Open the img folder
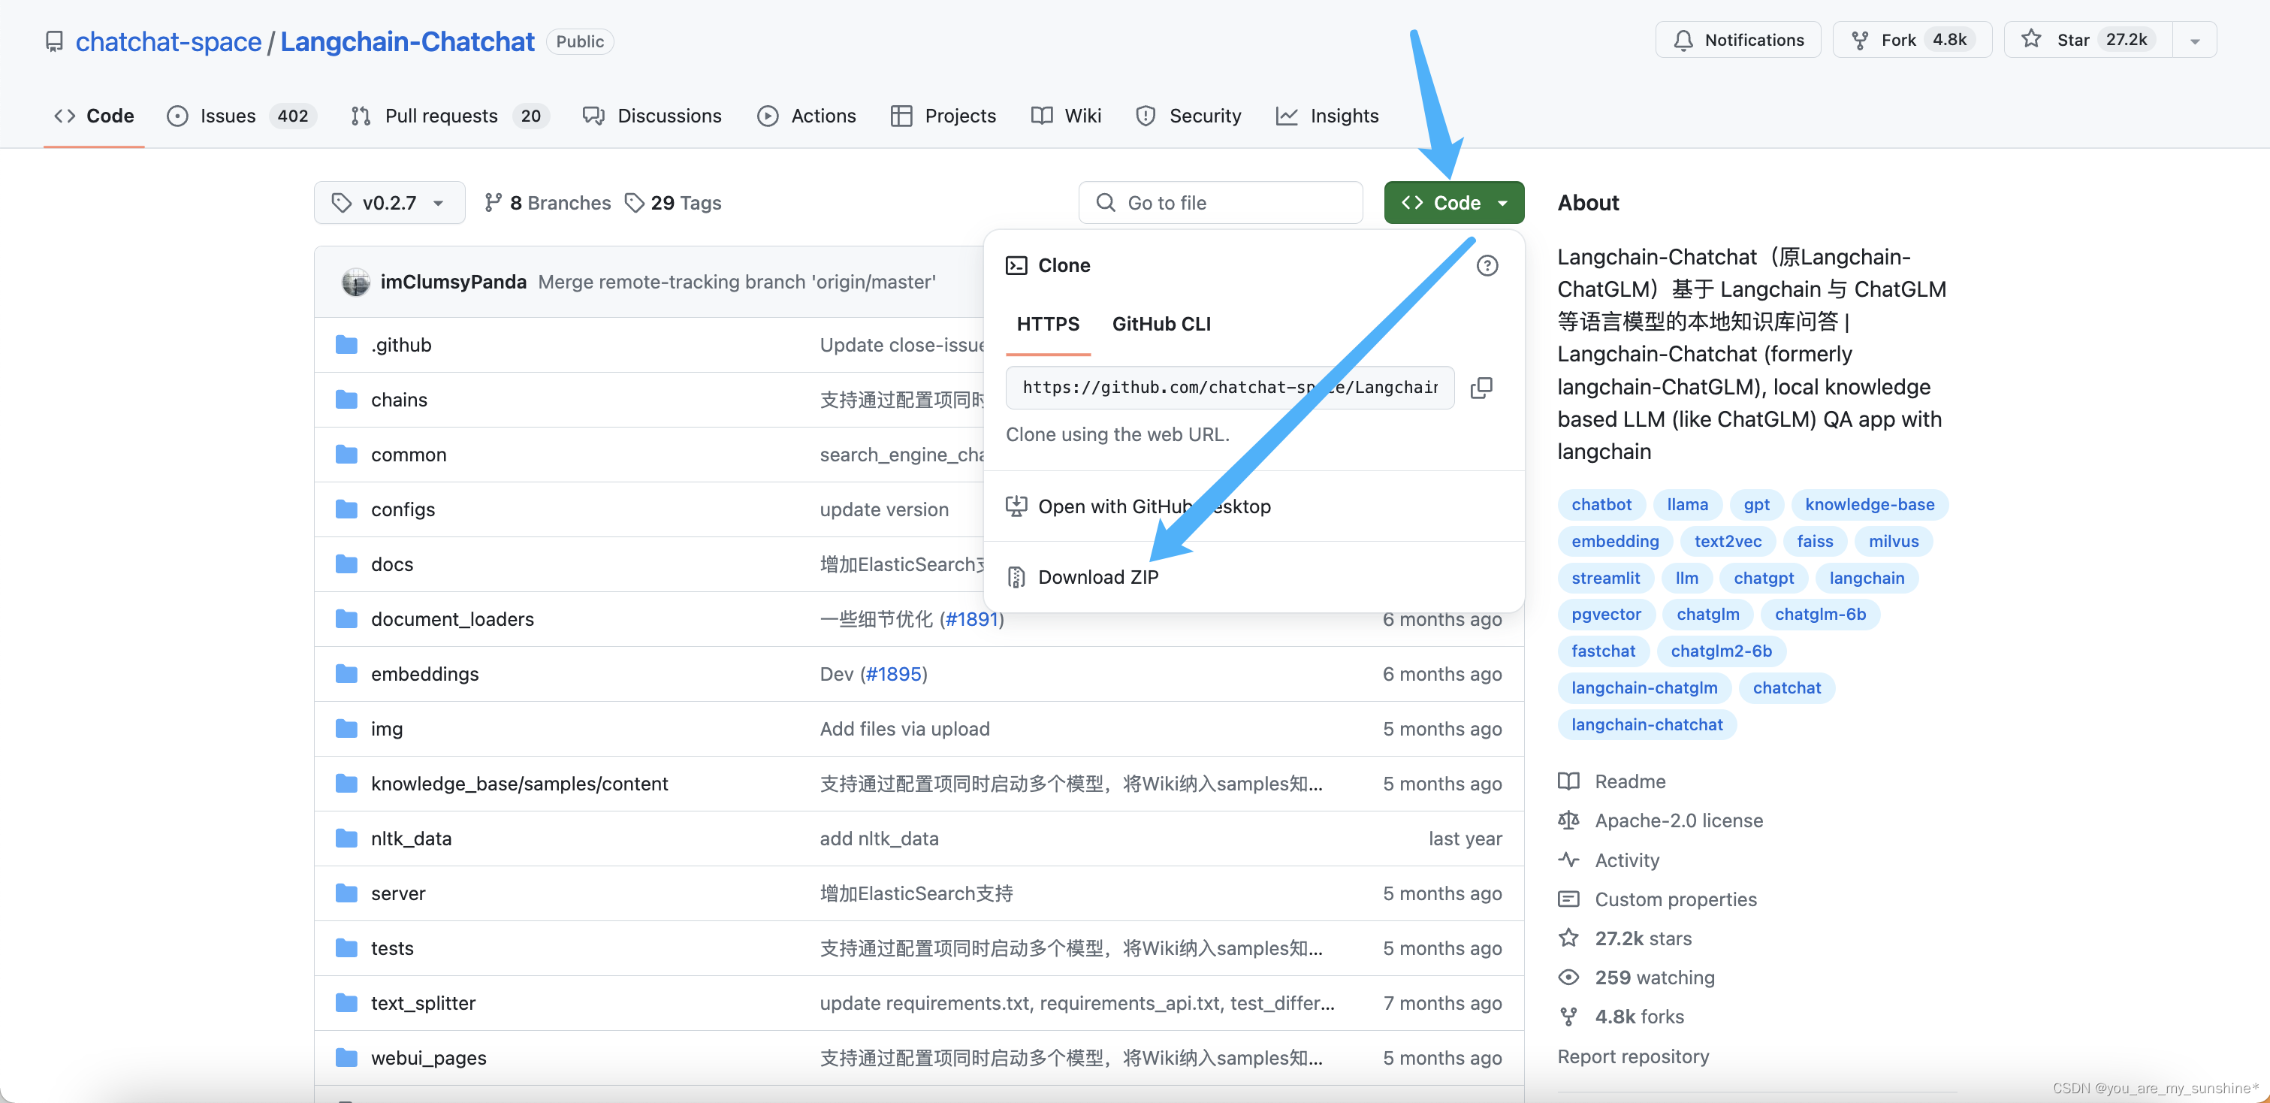The height and width of the screenshot is (1103, 2270). click(387, 728)
